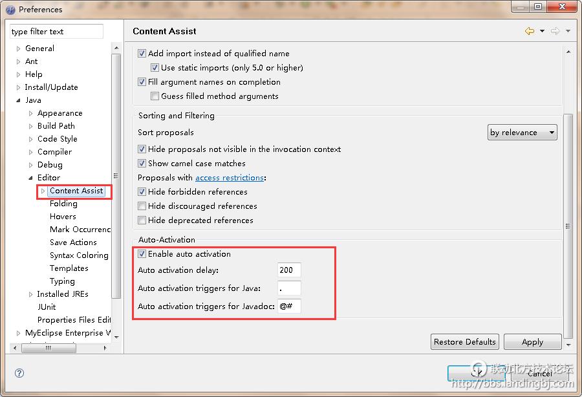Check Guess filled method arguments

pyautogui.click(x=155, y=96)
